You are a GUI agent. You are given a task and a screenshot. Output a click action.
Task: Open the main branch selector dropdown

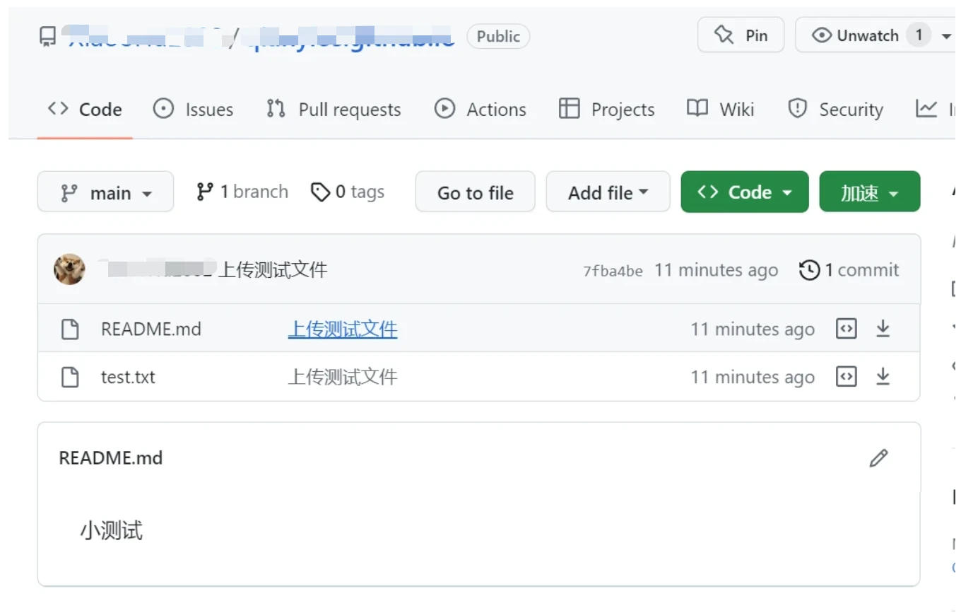pyautogui.click(x=105, y=192)
